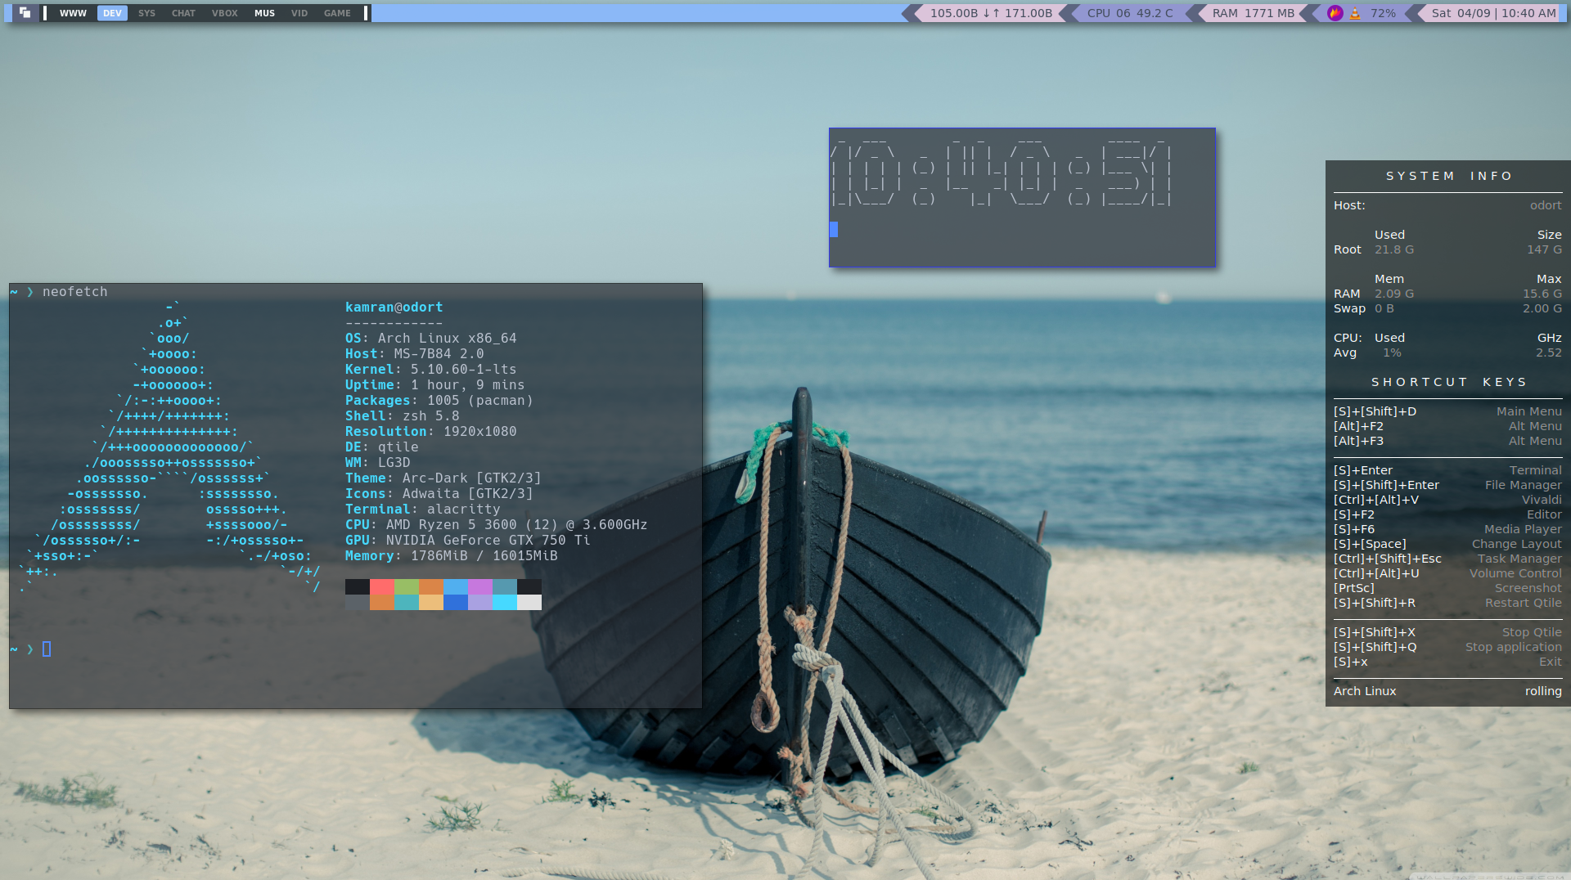The height and width of the screenshot is (880, 1571).
Task: Click the '[S]+Enter' Terminal shortcut row
Action: (1447, 470)
